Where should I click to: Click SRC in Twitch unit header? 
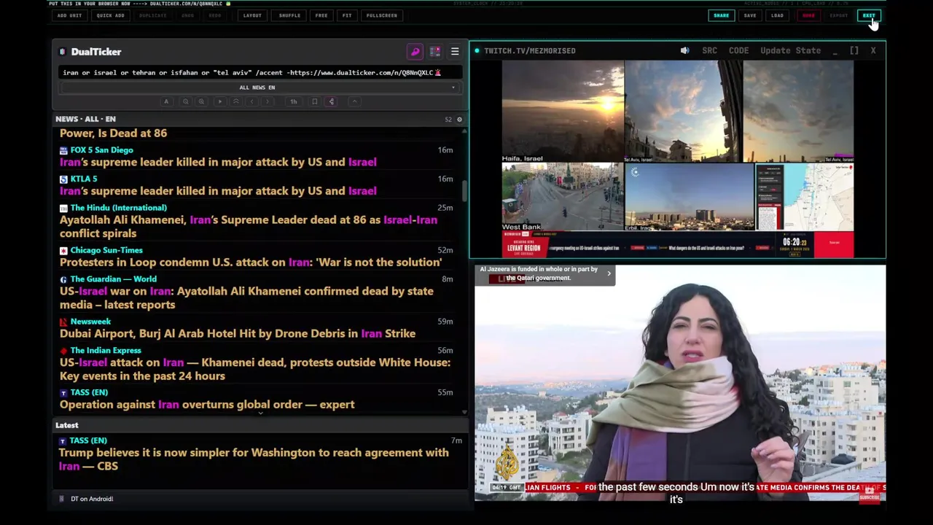(709, 50)
